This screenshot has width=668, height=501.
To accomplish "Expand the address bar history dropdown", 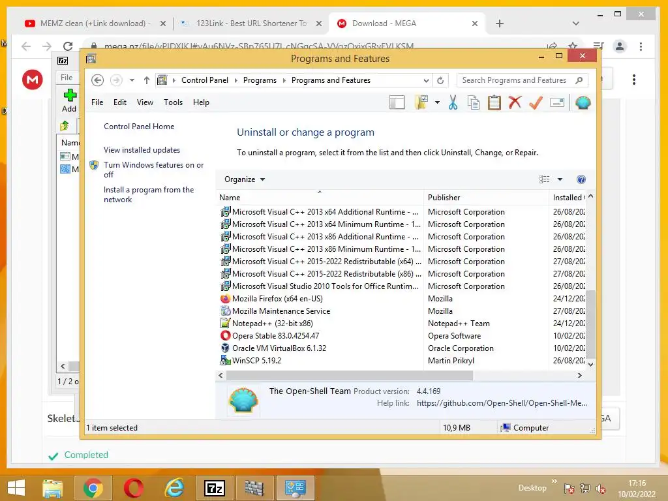I will (x=426, y=80).
